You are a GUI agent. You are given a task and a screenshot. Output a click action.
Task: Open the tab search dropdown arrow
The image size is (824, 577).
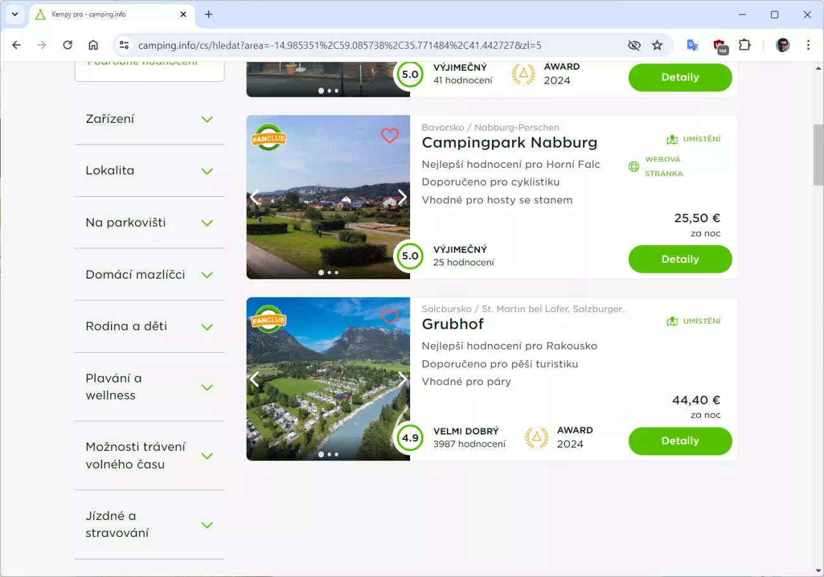[x=15, y=15]
